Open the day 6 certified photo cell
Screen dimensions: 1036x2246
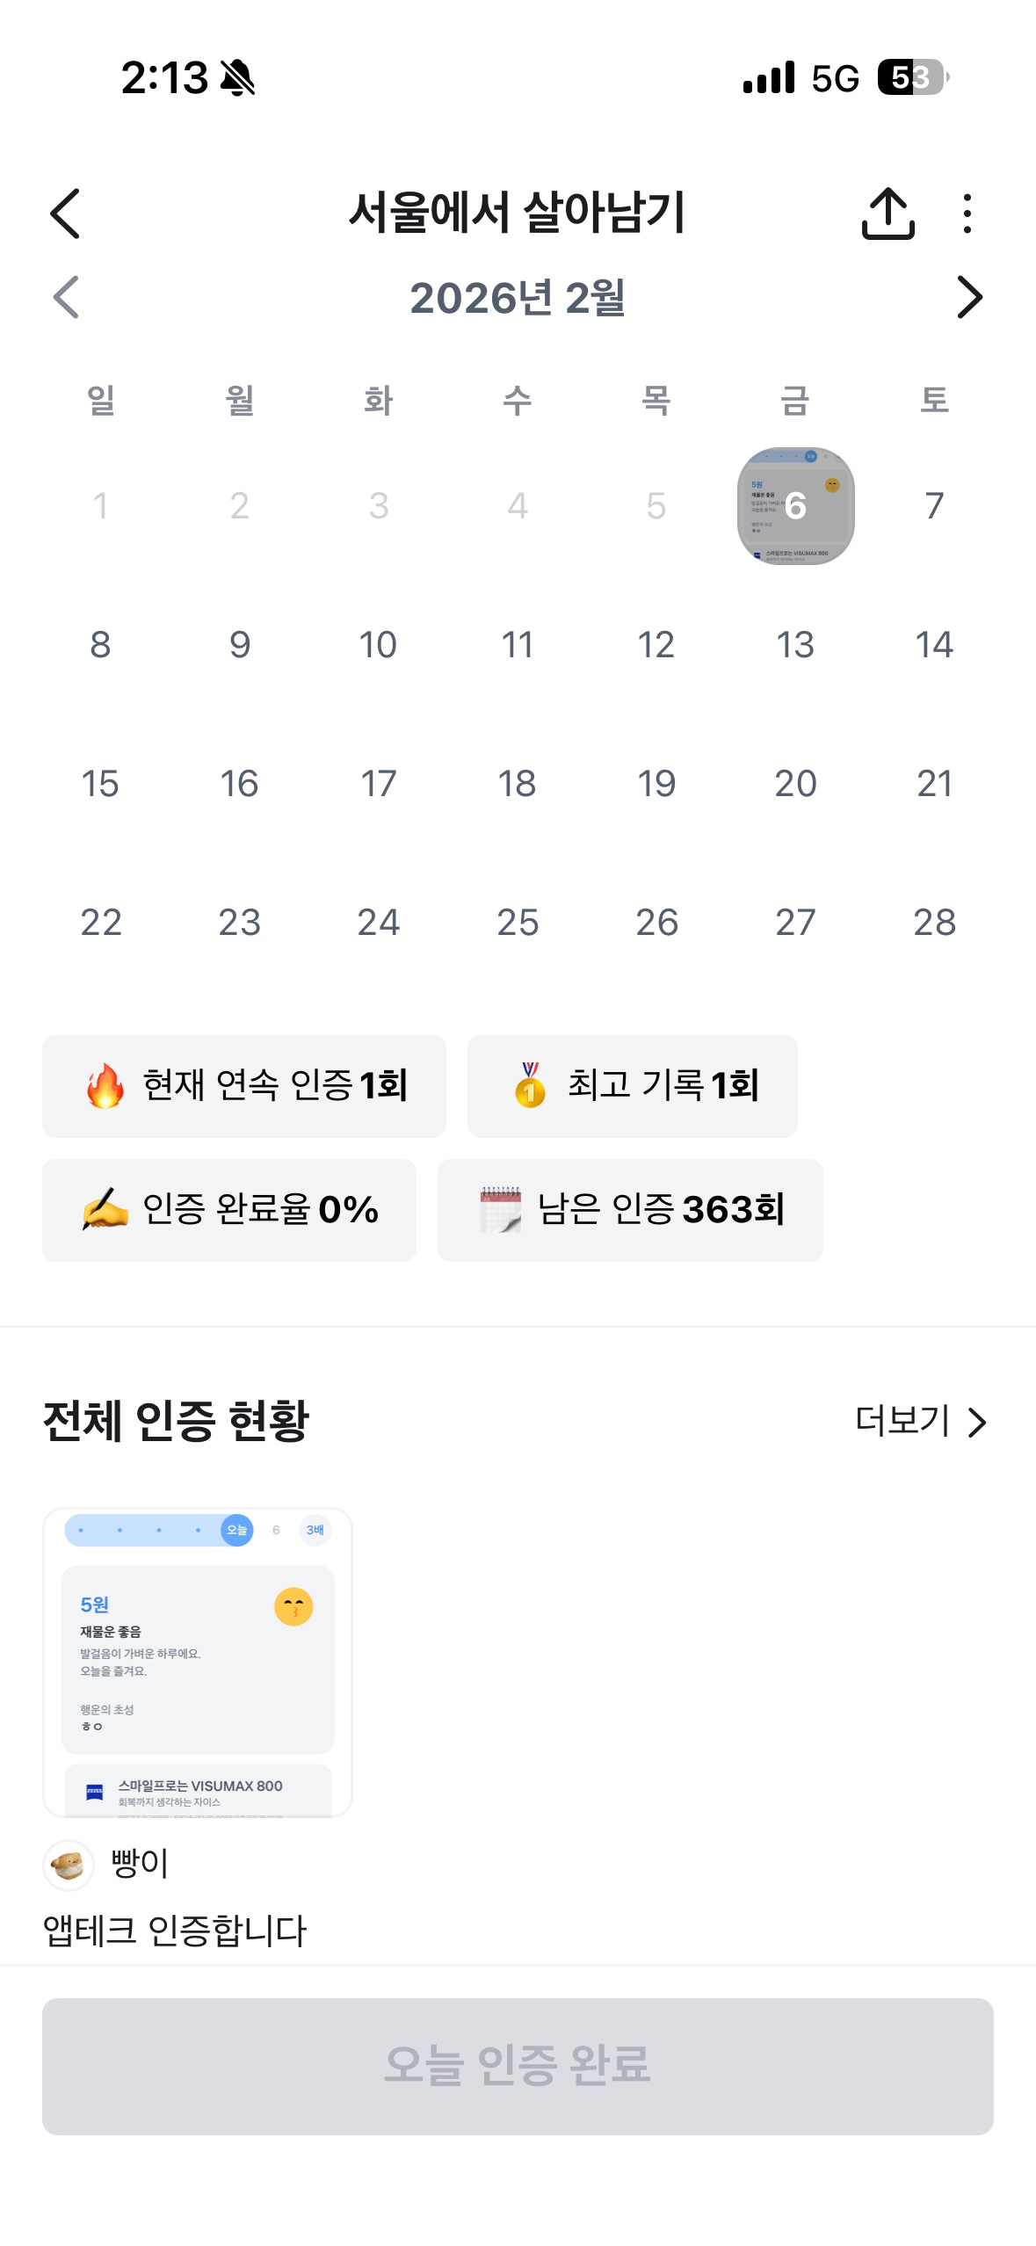coord(795,506)
